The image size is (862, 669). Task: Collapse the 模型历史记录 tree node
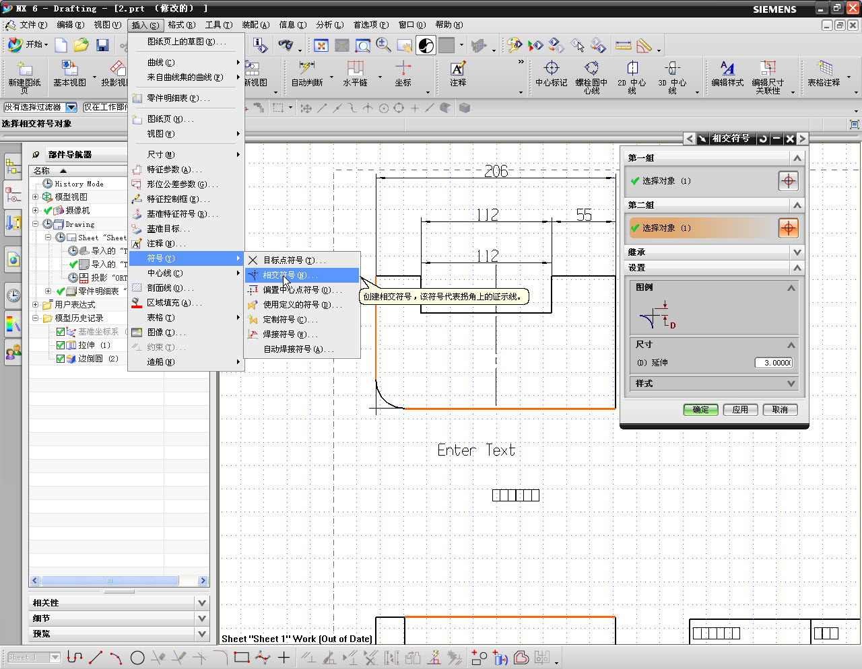click(x=36, y=318)
